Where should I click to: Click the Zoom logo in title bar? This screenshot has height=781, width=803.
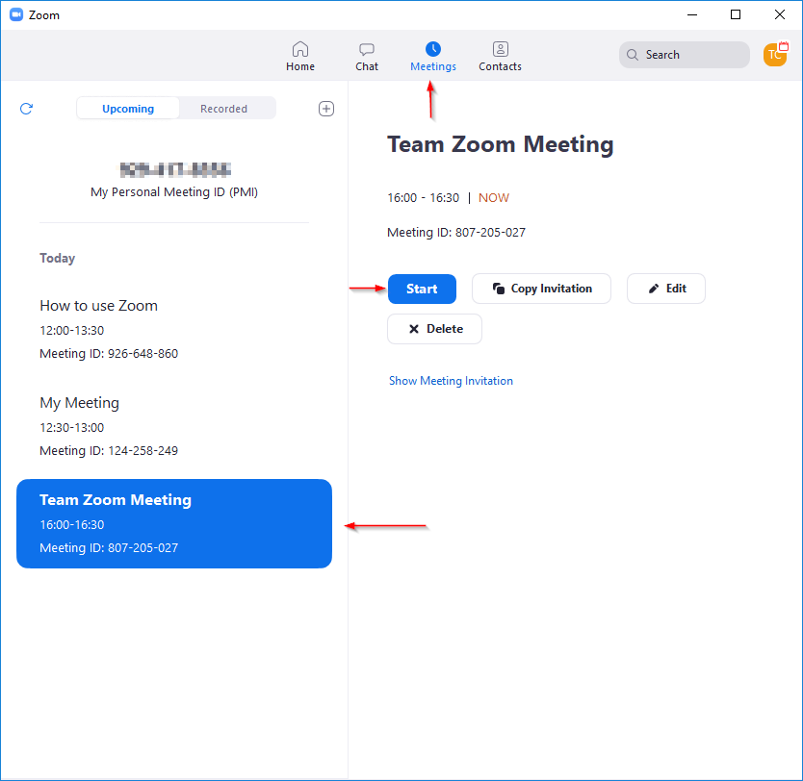coord(16,14)
